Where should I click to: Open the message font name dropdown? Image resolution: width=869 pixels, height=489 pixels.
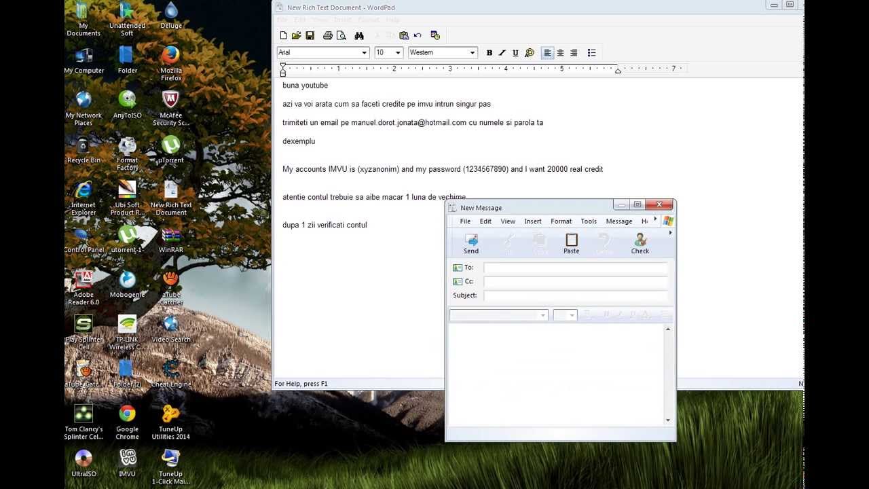tap(542, 315)
